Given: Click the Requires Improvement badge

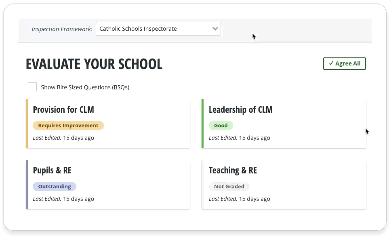Looking at the screenshot, I should click(x=68, y=126).
